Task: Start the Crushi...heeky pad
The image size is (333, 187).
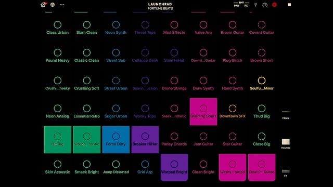Action: tap(58, 84)
